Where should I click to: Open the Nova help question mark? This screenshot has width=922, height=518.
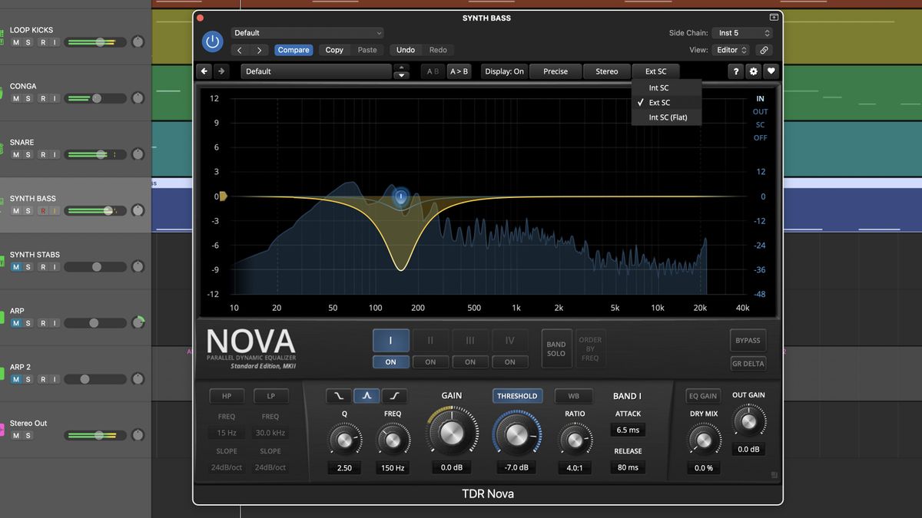(x=736, y=71)
